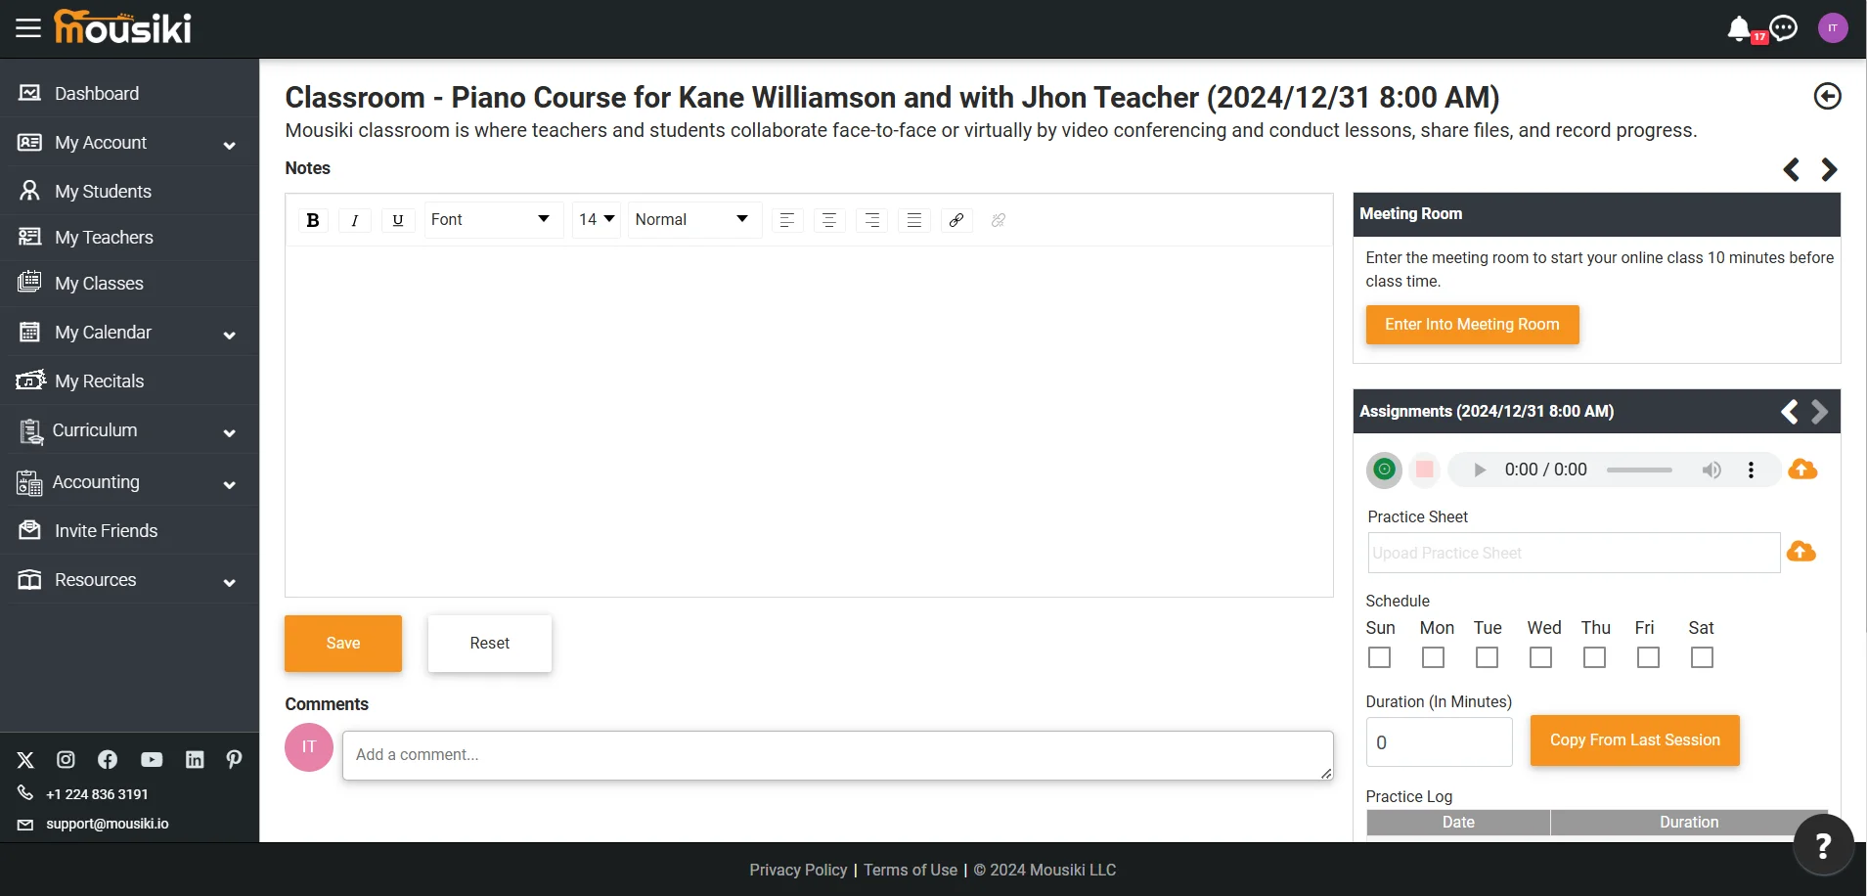Open the Font dropdown
This screenshot has height=896, width=1867.
491,220
